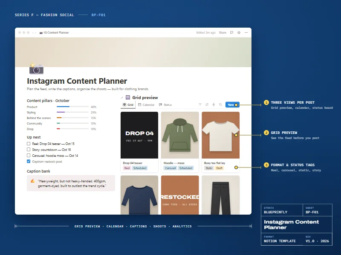This screenshot has height=255, width=341.
Task: Click the Up next heading
Action: click(34, 137)
